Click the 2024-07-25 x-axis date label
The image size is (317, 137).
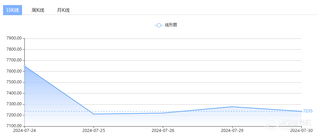(x=94, y=130)
